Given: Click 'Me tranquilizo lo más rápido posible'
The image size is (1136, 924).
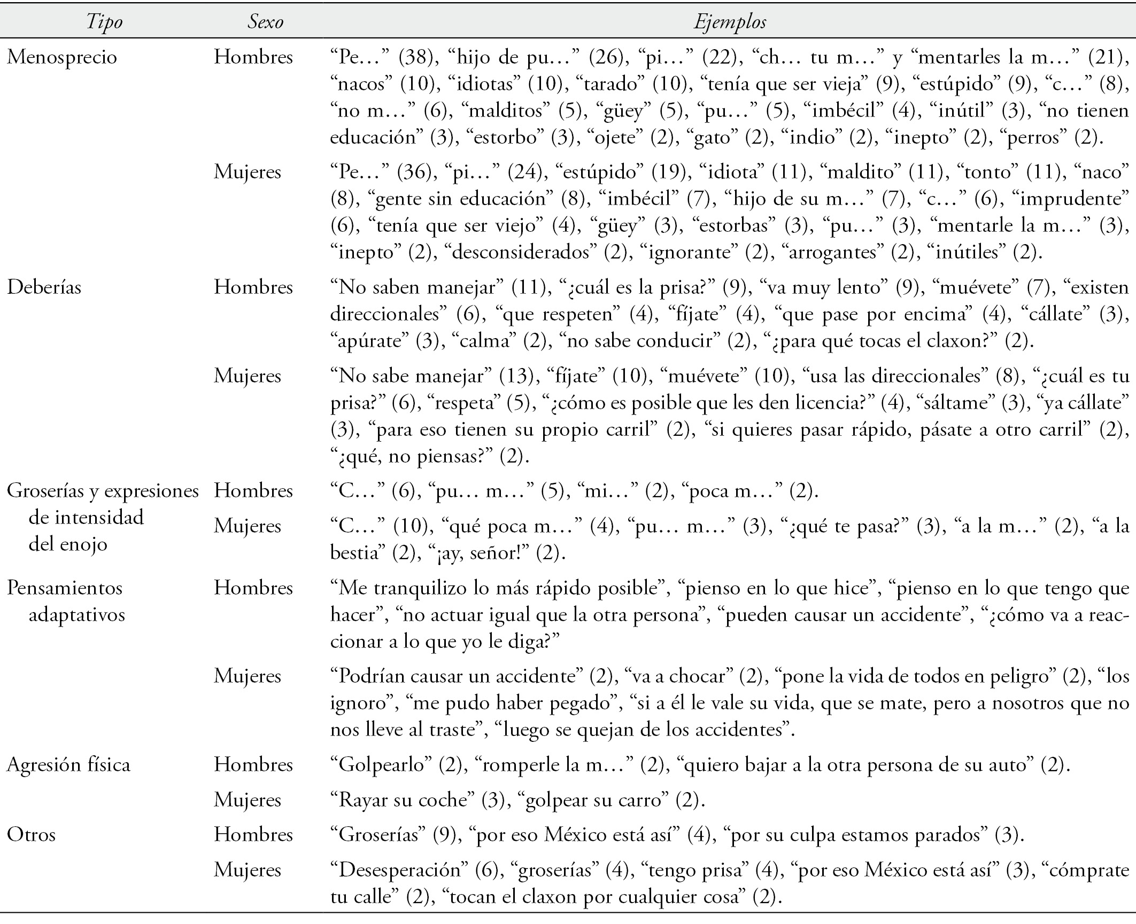Looking at the screenshot, I should [x=499, y=589].
